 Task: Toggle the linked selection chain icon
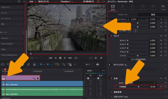[x=28, y=65]
